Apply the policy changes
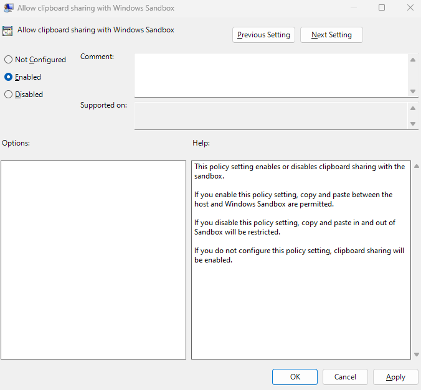 coord(395,377)
